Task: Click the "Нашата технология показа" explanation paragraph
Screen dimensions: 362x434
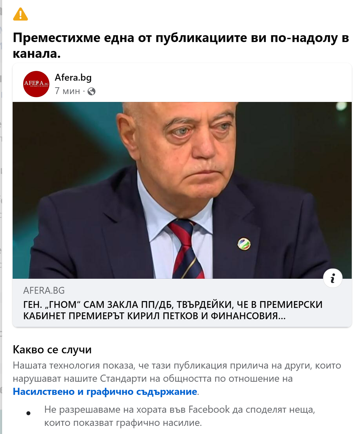Action: pyautogui.click(x=177, y=379)
